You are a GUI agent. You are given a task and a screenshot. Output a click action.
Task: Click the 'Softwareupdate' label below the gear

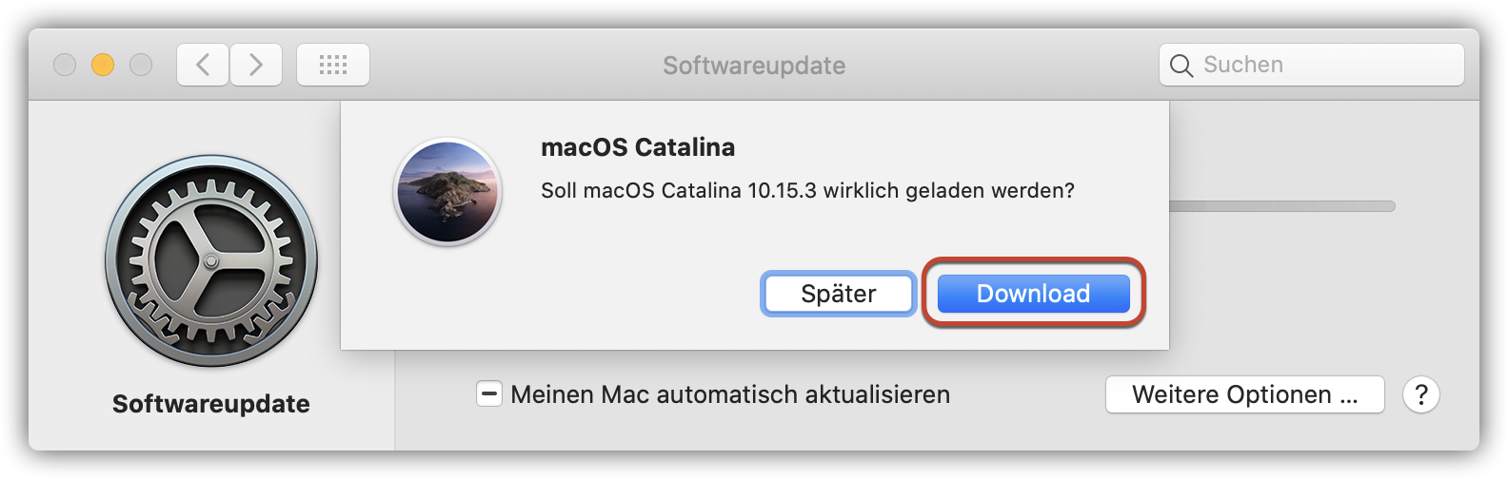coord(211,404)
